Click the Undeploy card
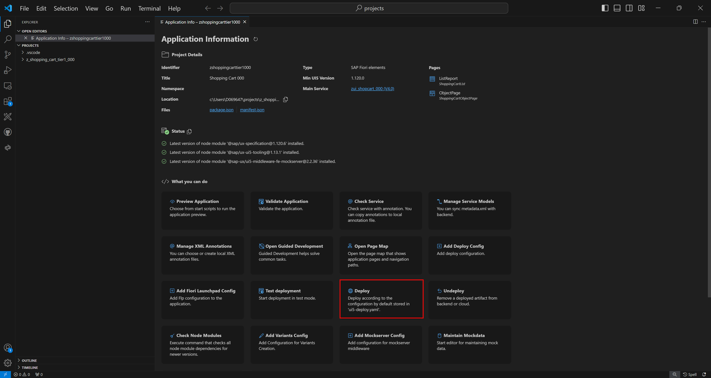The width and height of the screenshot is (711, 378). point(470,300)
